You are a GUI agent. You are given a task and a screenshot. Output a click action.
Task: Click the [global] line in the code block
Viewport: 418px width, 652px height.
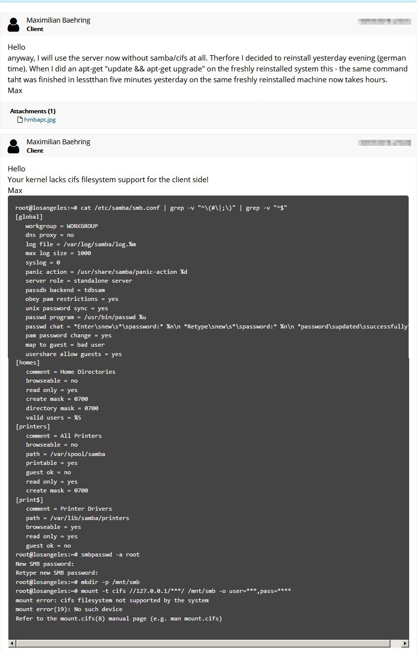point(29,217)
